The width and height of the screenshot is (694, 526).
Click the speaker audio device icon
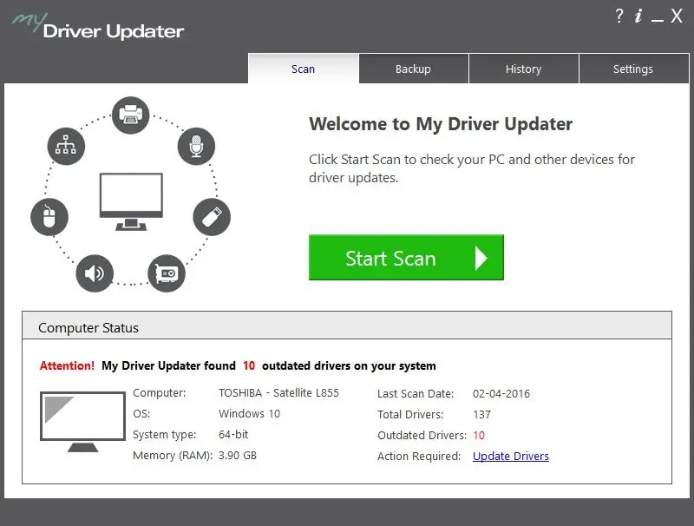point(95,273)
